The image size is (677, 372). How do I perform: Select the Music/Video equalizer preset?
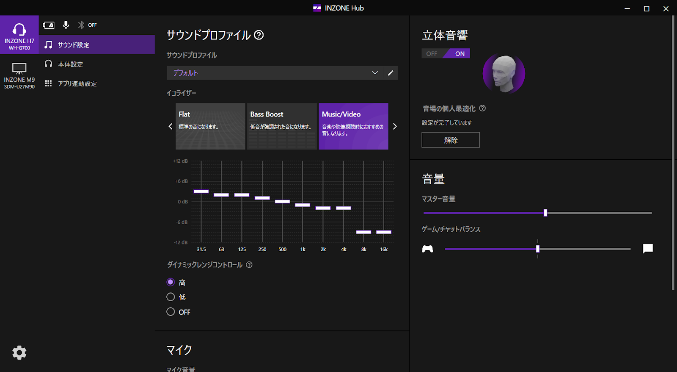(x=353, y=126)
